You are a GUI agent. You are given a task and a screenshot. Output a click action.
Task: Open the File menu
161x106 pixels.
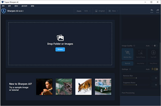pos(3,6)
